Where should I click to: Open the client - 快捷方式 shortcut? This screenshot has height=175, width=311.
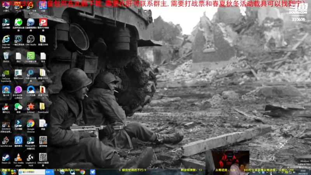point(31,7)
